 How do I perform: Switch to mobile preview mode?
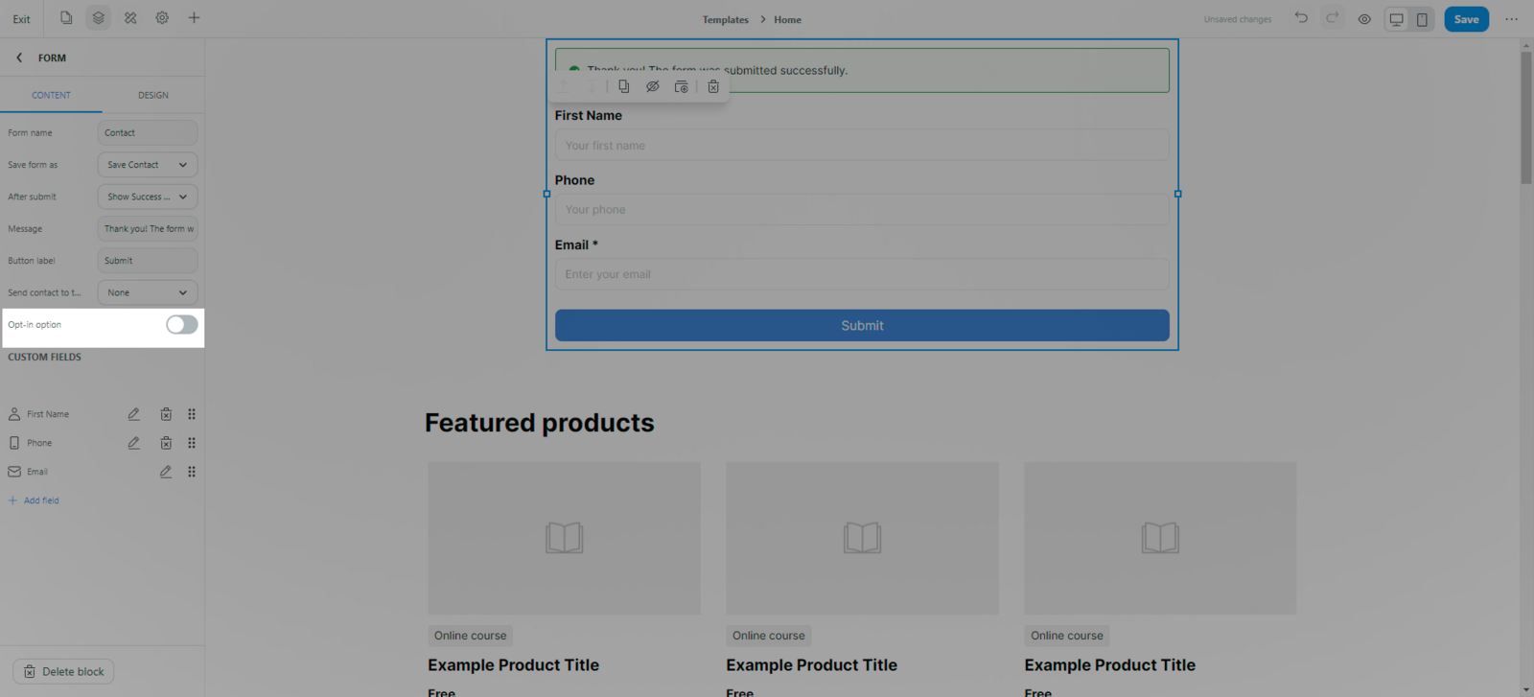tap(1422, 19)
